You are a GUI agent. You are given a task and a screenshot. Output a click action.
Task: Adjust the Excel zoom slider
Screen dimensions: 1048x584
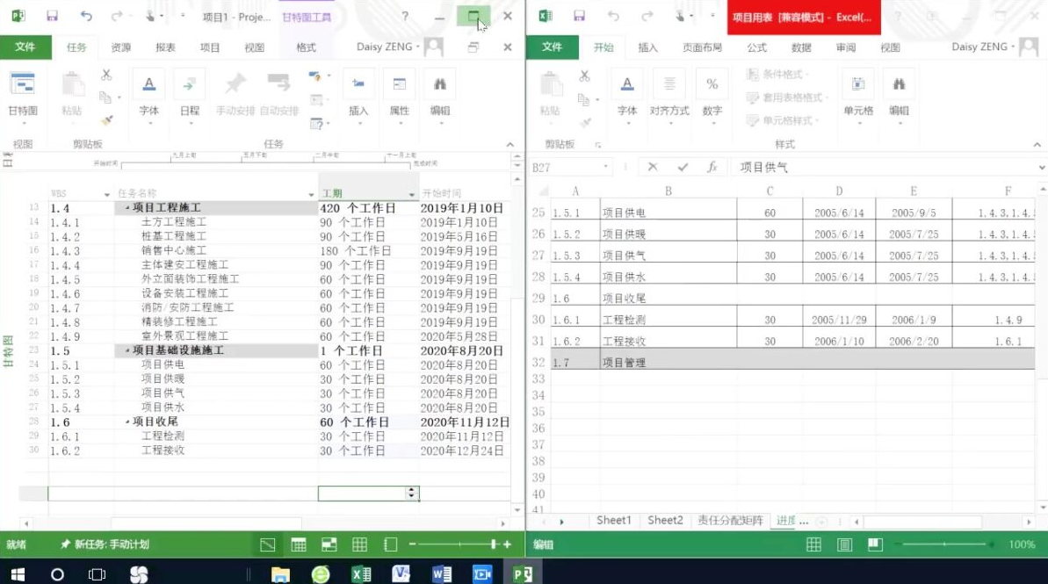943,544
